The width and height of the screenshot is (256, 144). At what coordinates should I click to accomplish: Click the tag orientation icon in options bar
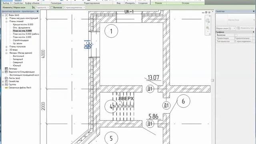[x=33, y=7]
